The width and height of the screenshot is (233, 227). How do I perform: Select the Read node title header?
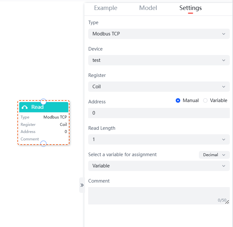[43, 107]
